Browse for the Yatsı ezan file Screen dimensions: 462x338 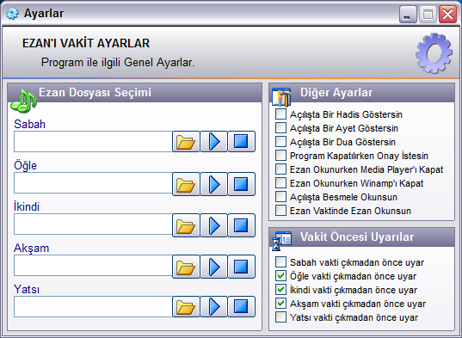tap(186, 306)
